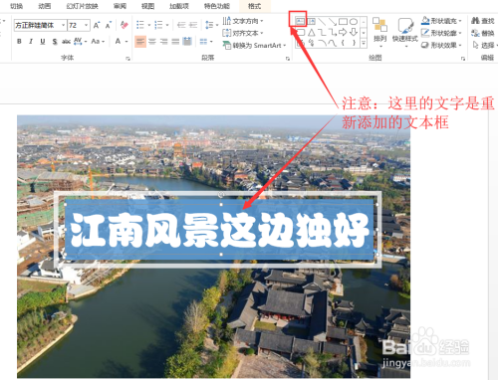Open the 审阅 review tab
498x380 pixels.
coord(120,6)
